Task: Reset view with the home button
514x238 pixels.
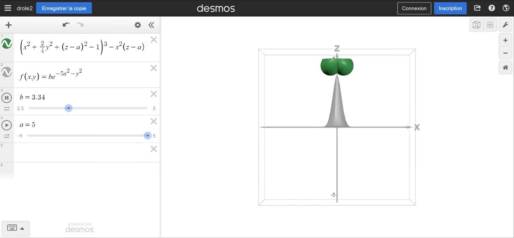Action: (505, 68)
